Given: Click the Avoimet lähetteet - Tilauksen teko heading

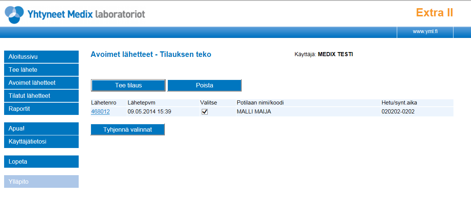Looking at the screenshot, I should coord(151,54).
